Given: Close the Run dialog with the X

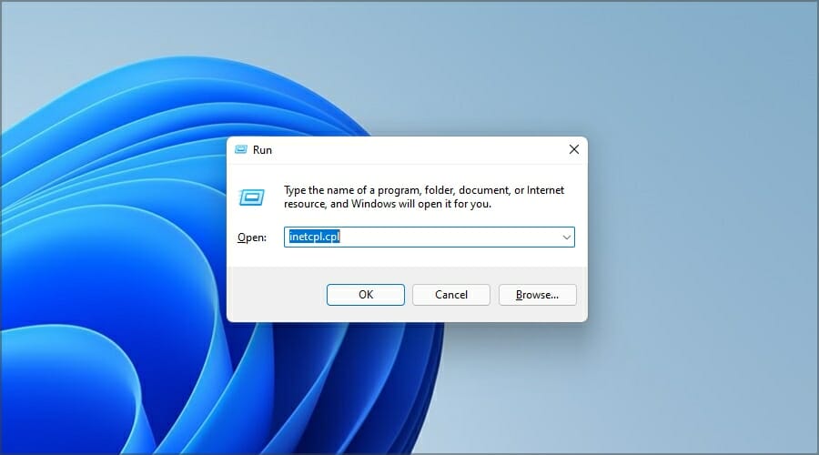Looking at the screenshot, I should 574,149.
